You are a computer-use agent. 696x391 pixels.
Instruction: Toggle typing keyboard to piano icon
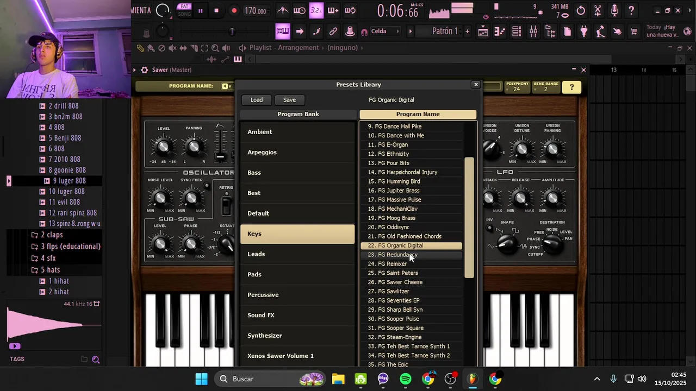tap(283, 31)
